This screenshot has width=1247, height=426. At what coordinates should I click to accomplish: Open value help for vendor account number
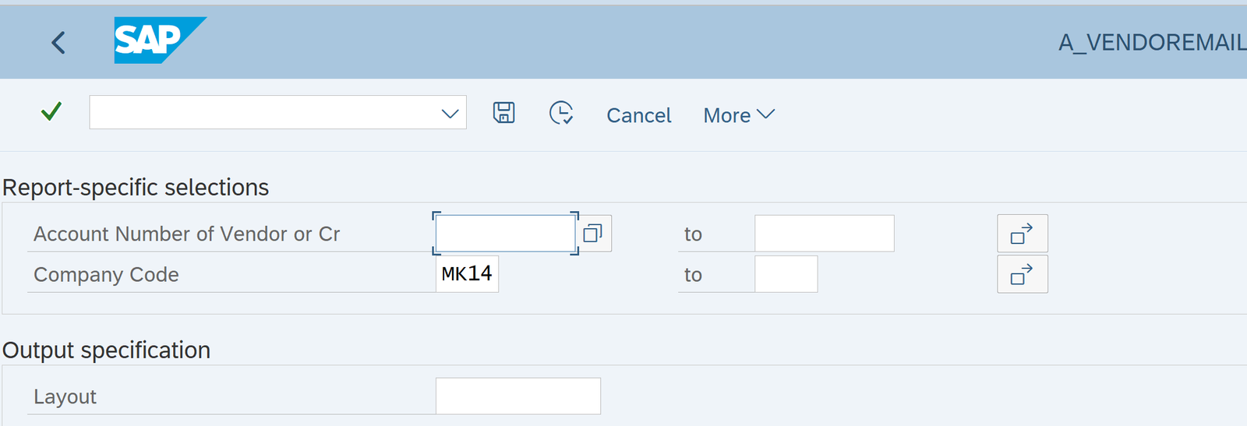(x=593, y=234)
